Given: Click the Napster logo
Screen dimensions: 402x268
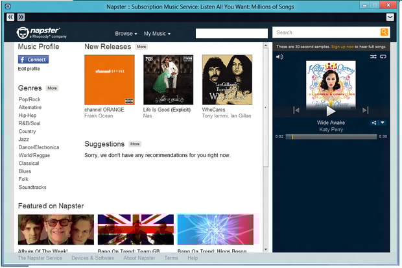Looking at the screenshot, I should [x=41, y=33].
